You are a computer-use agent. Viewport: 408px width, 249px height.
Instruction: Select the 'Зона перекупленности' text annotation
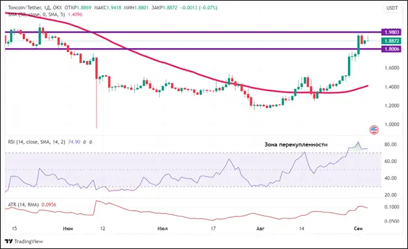[296, 144]
